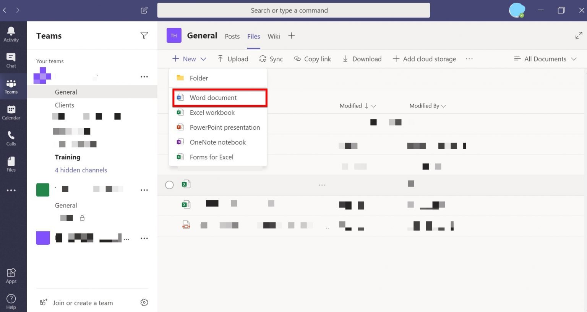This screenshot has height=312, width=587.
Task: Go forward with the forward arrow
Action: [18, 10]
